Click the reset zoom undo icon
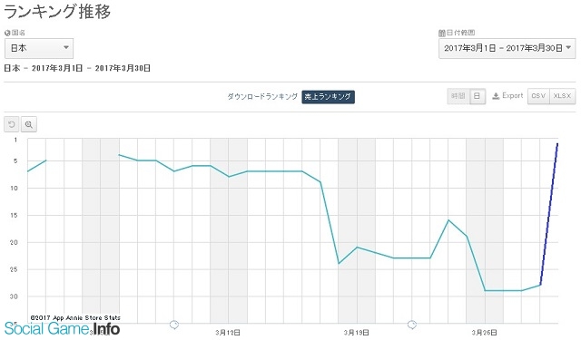The width and height of the screenshot is (581, 340). (12, 125)
